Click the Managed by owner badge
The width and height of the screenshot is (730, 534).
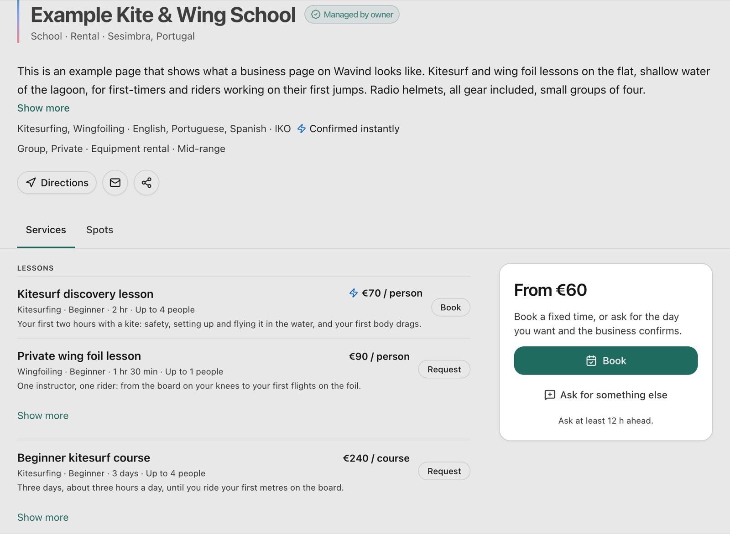coord(352,15)
